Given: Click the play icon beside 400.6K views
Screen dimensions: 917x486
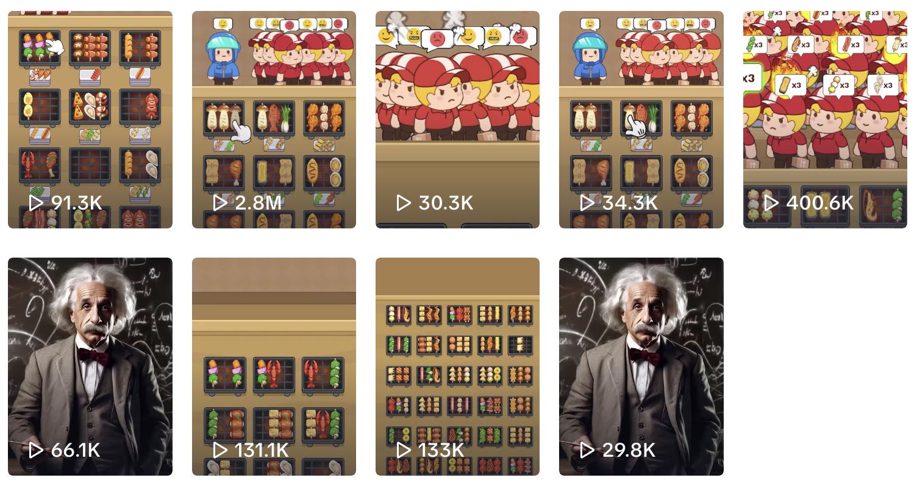Looking at the screenshot, I should coord(771,203).
